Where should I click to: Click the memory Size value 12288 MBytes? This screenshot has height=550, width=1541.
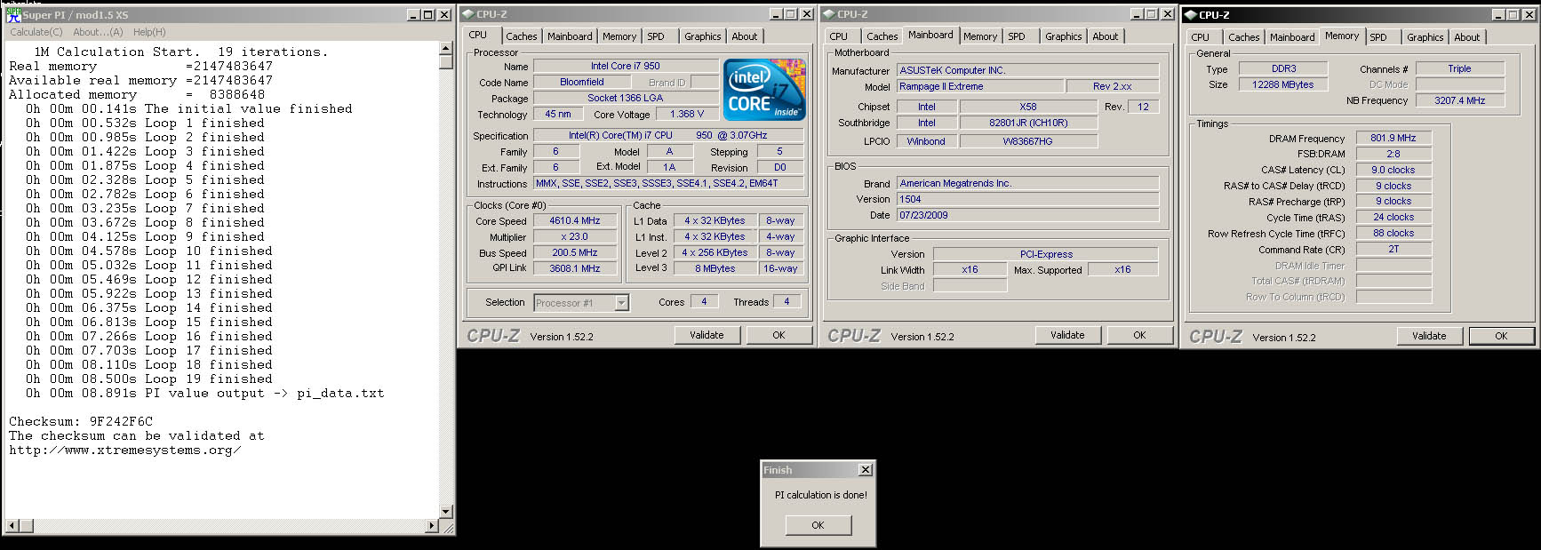click(1282, 84)
